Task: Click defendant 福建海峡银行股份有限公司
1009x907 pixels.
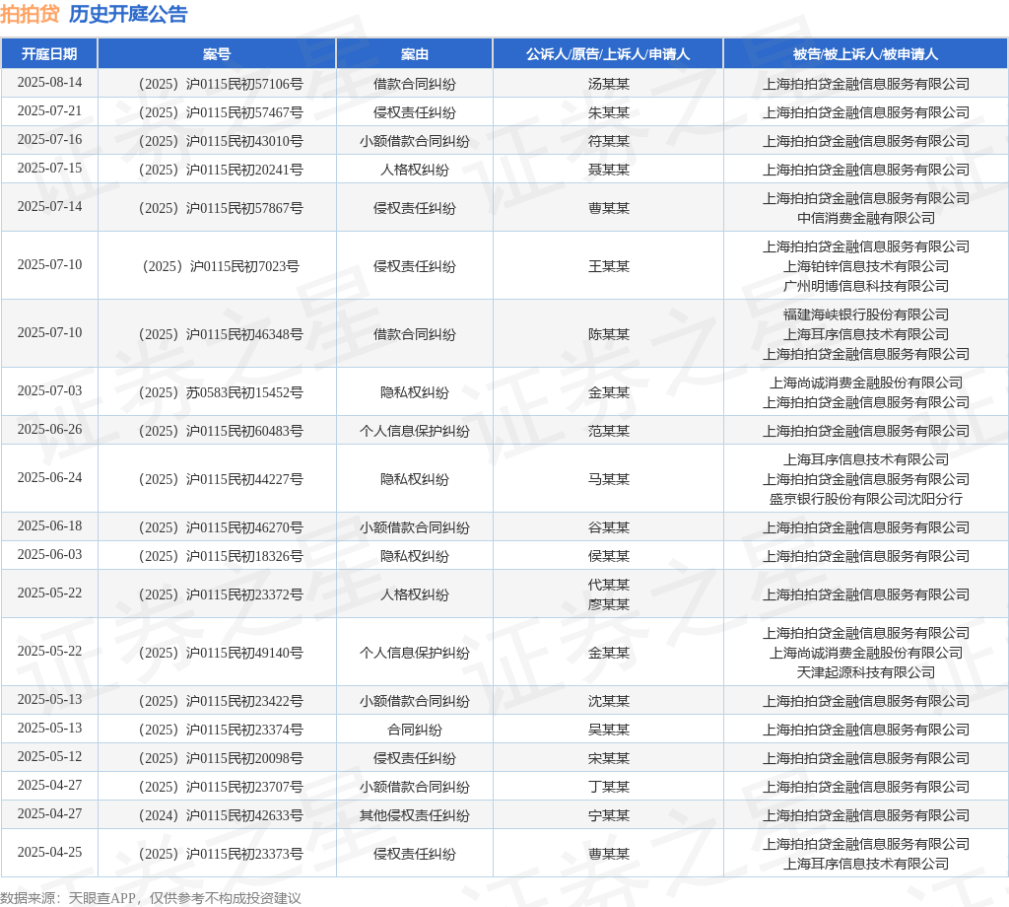Action: [865, 314]
